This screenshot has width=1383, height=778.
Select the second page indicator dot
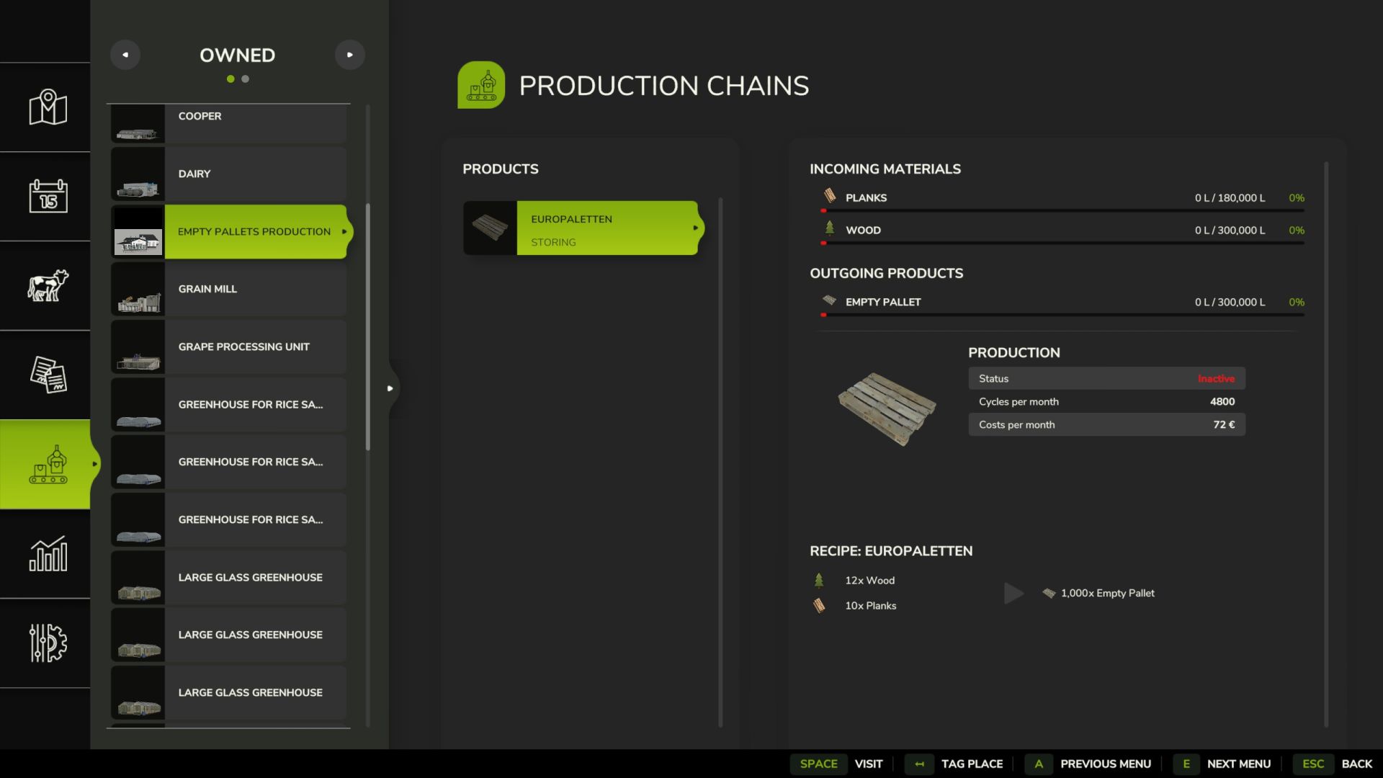(x=246, y=79)
